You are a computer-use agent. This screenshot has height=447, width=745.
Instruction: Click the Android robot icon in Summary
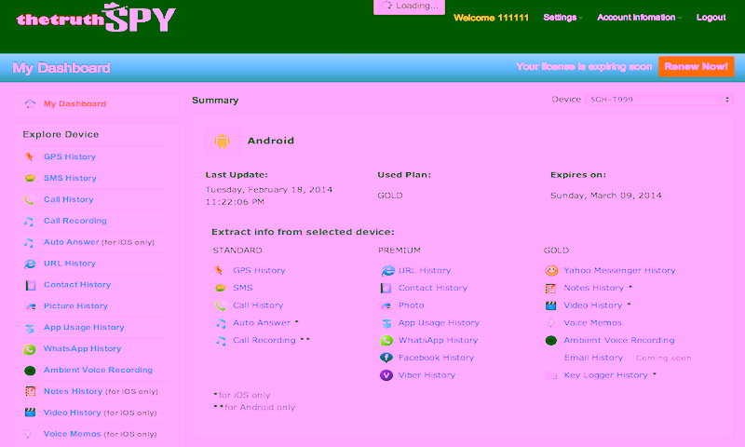(222, 141)
